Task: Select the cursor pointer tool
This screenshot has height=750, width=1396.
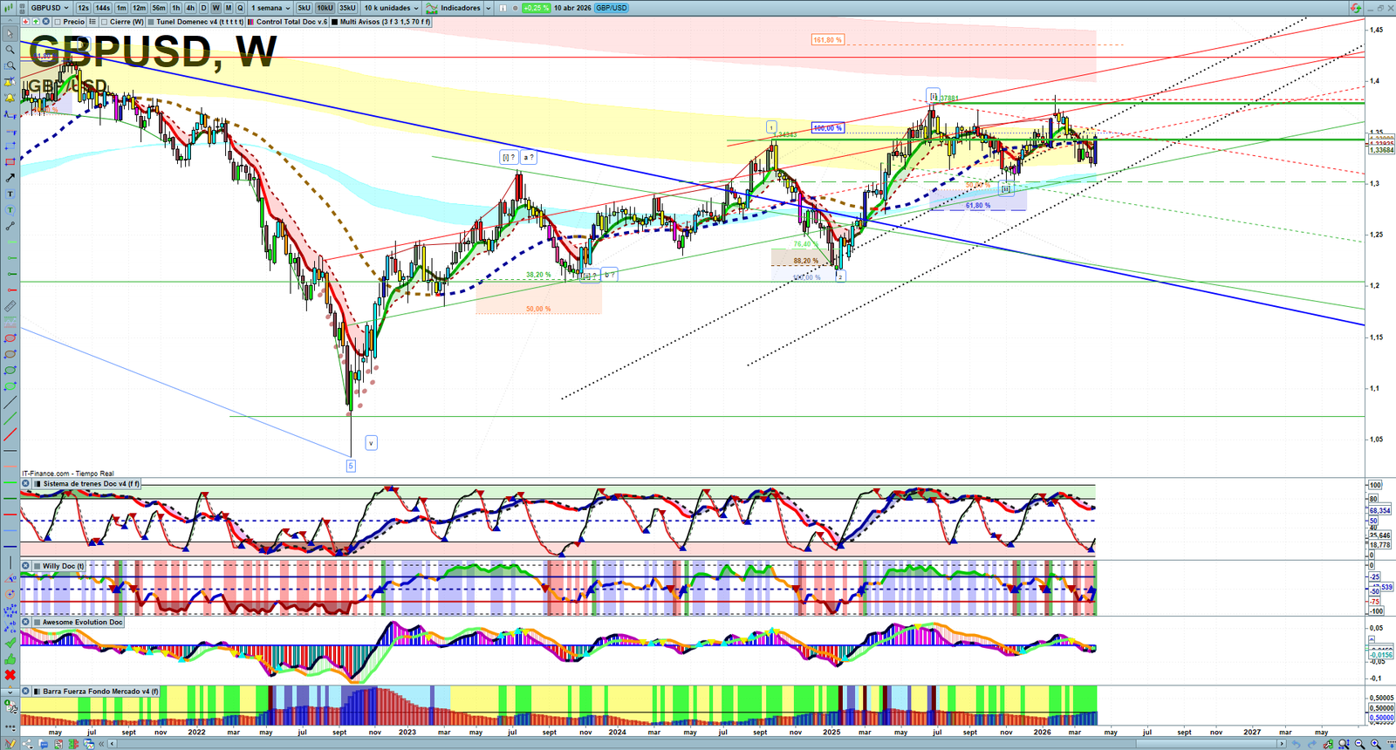Action: (x=10, y=34)
